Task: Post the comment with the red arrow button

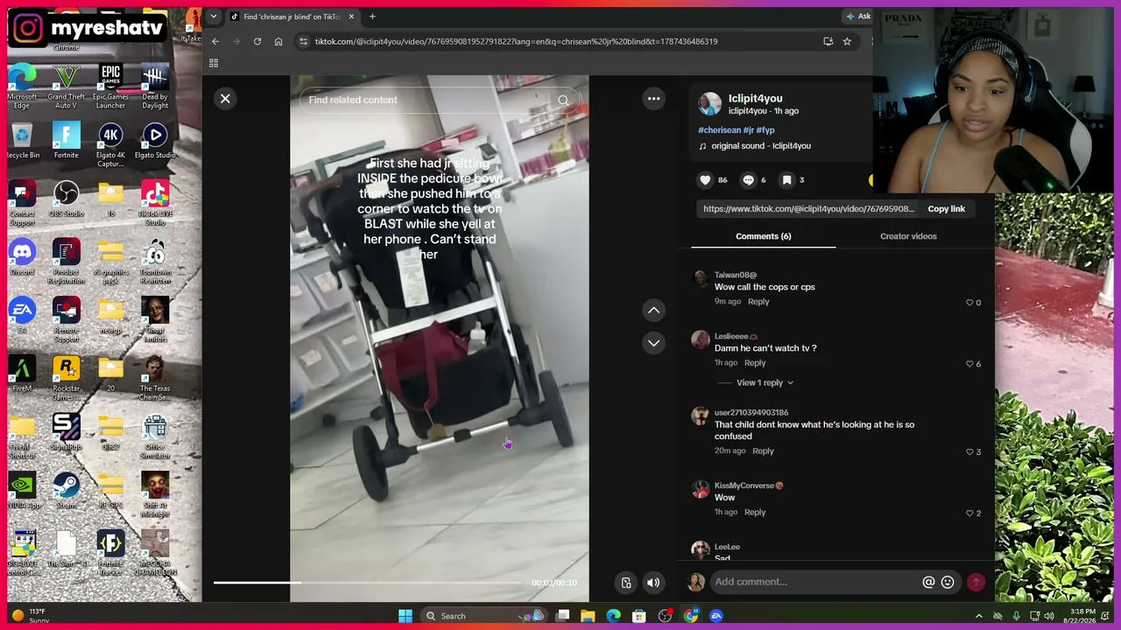Action: [x=976, y=582]
